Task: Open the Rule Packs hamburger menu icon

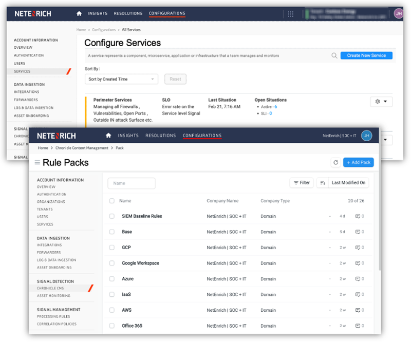Action: coord(37,162)
